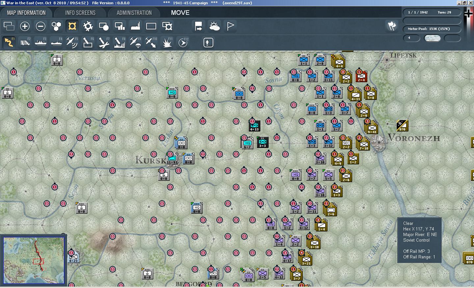The height and width of the screenshot is (288, 474).
Task: Select Rail move mode F2 icon
Action: pos(25,42)
